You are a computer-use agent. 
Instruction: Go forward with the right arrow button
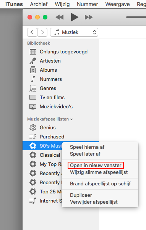point(42,32)
